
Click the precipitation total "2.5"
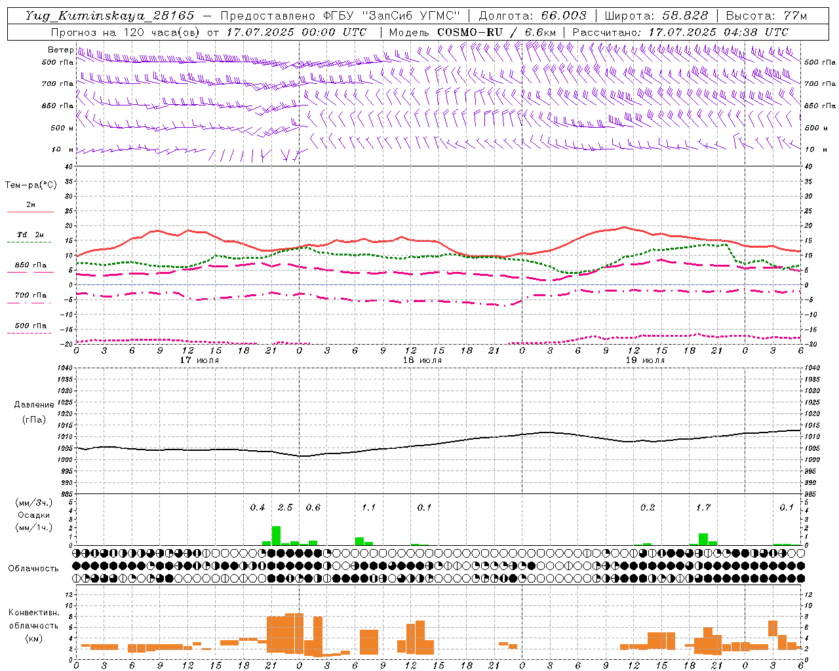coord(285,508)
